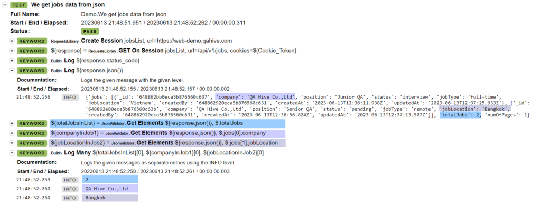This screenshot has height=204, width=541.
Task: Click the INFO badge beside the JSON response
Action: (70, 97)
